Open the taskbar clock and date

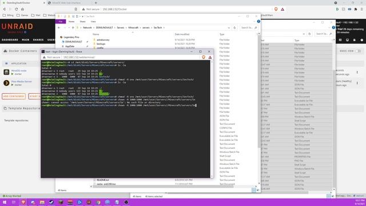tap(360, 202)
